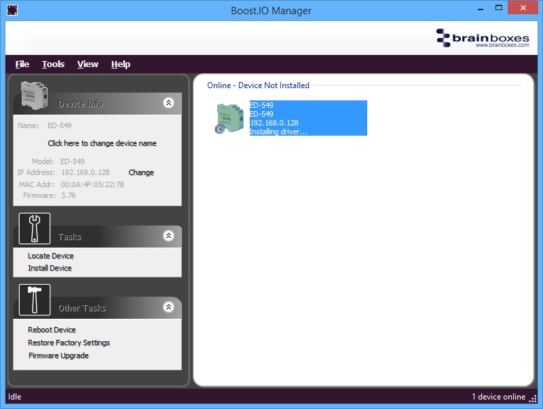Choose Restore Factory Settings

pos(69,343)
